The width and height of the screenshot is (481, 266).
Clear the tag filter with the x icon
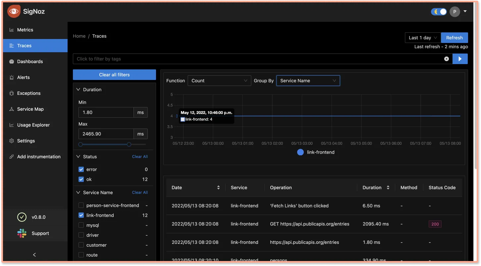tap(447, 59)
